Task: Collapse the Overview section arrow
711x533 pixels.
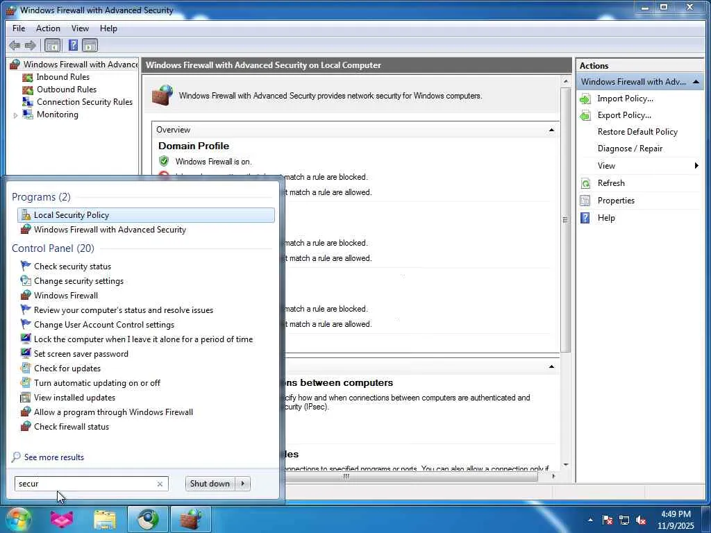Action: tap(551, 130)
